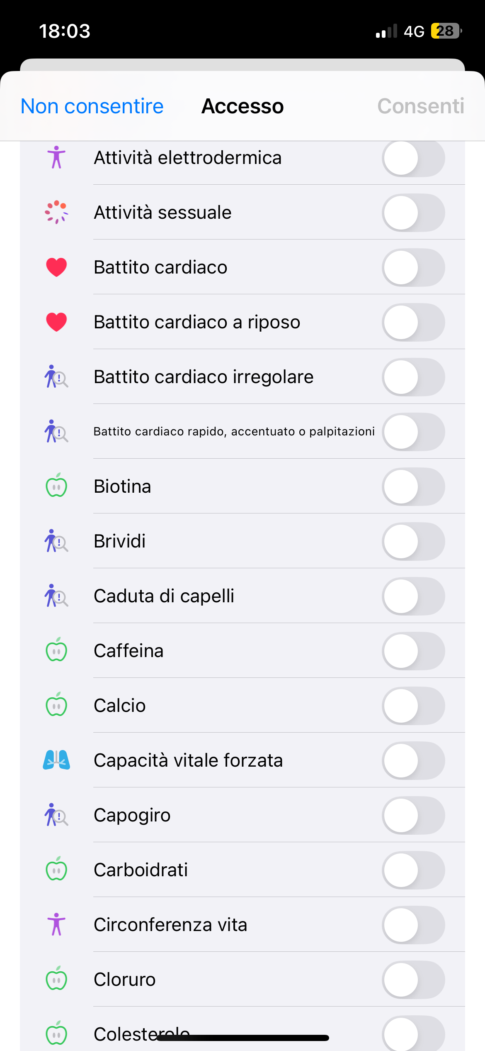This screenshot has height=1051, width=485.
Task: Tap the colorful dots icon for Attività sessuale
Action: click(x=56, y=213)
